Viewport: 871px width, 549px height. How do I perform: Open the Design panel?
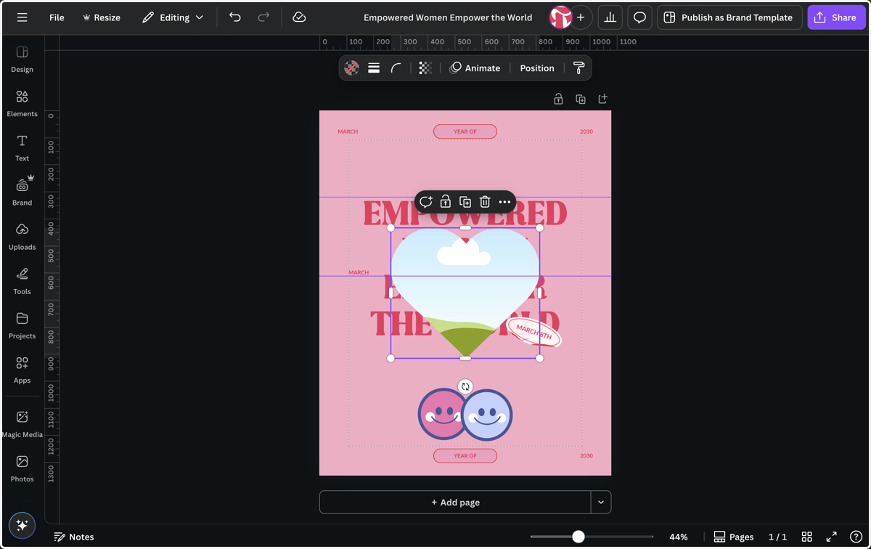tap(22, 59)
